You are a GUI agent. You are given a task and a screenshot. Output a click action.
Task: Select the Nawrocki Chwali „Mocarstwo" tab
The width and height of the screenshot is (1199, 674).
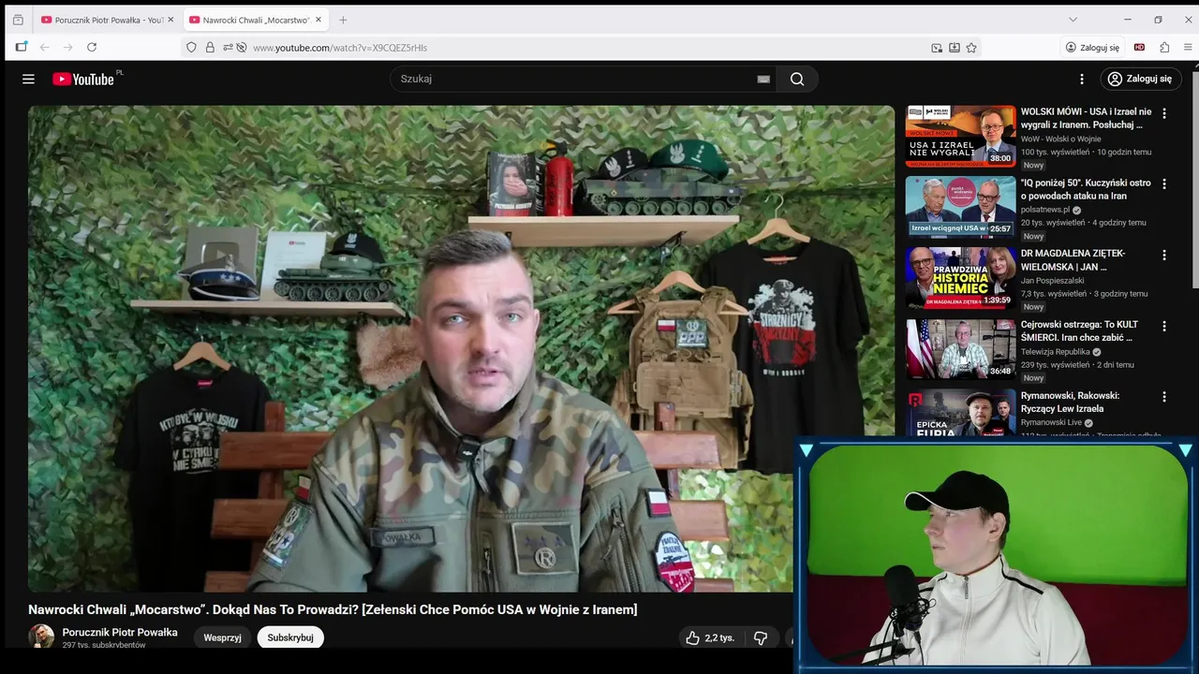(x=255, y=20)
